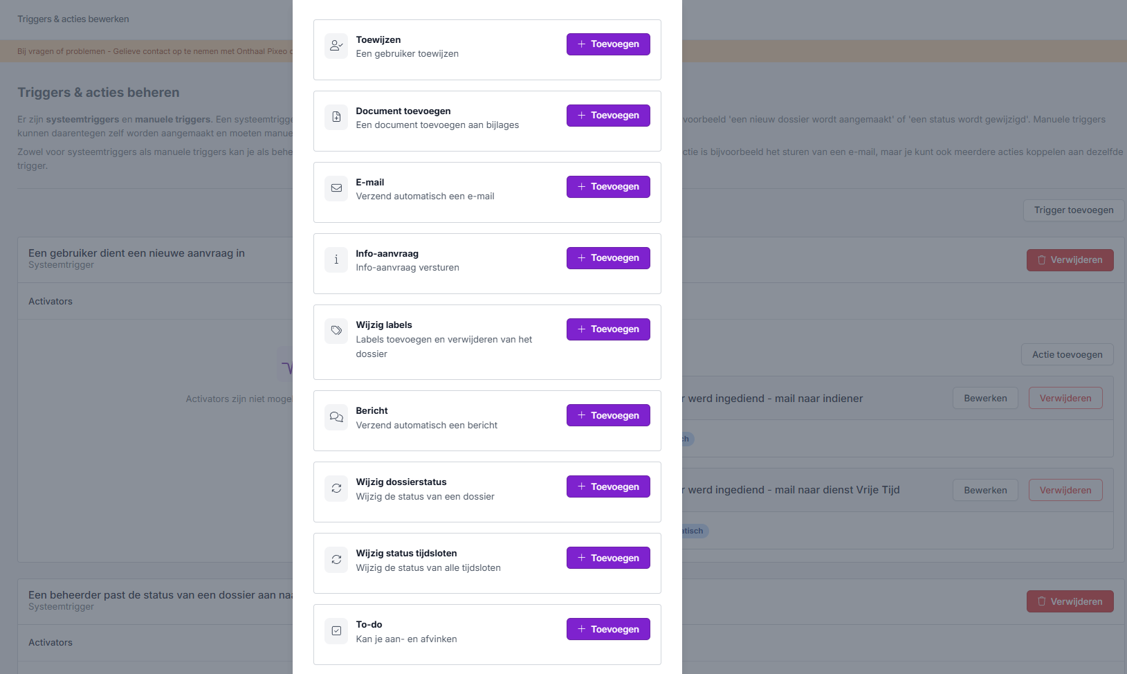1127x674 pixels.
Task: Click the Wijzig labels tag icon
Action: (336, 331)
